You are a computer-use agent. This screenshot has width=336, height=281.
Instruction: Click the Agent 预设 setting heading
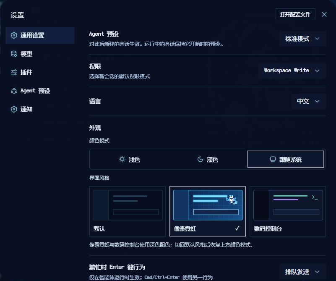pyautogui.click(x=104, y=34)
